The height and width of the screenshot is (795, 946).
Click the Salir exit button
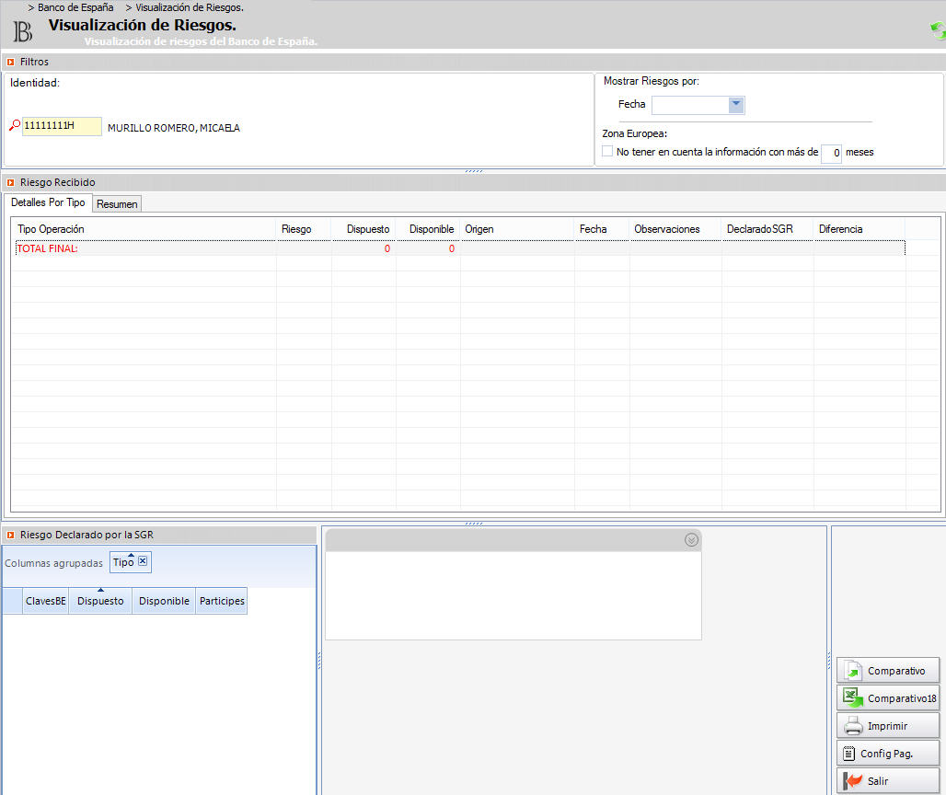888,781
